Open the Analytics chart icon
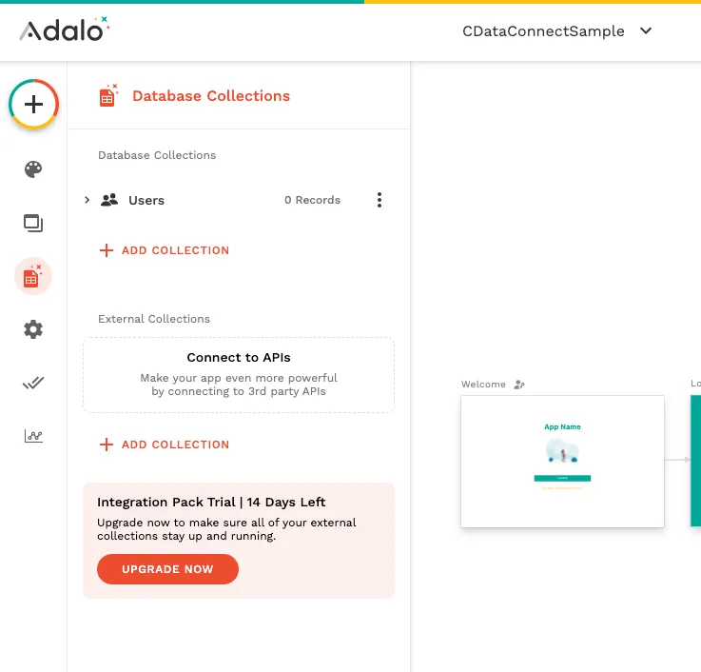Viewport: 701px width, 672px height. coord(33,436)
